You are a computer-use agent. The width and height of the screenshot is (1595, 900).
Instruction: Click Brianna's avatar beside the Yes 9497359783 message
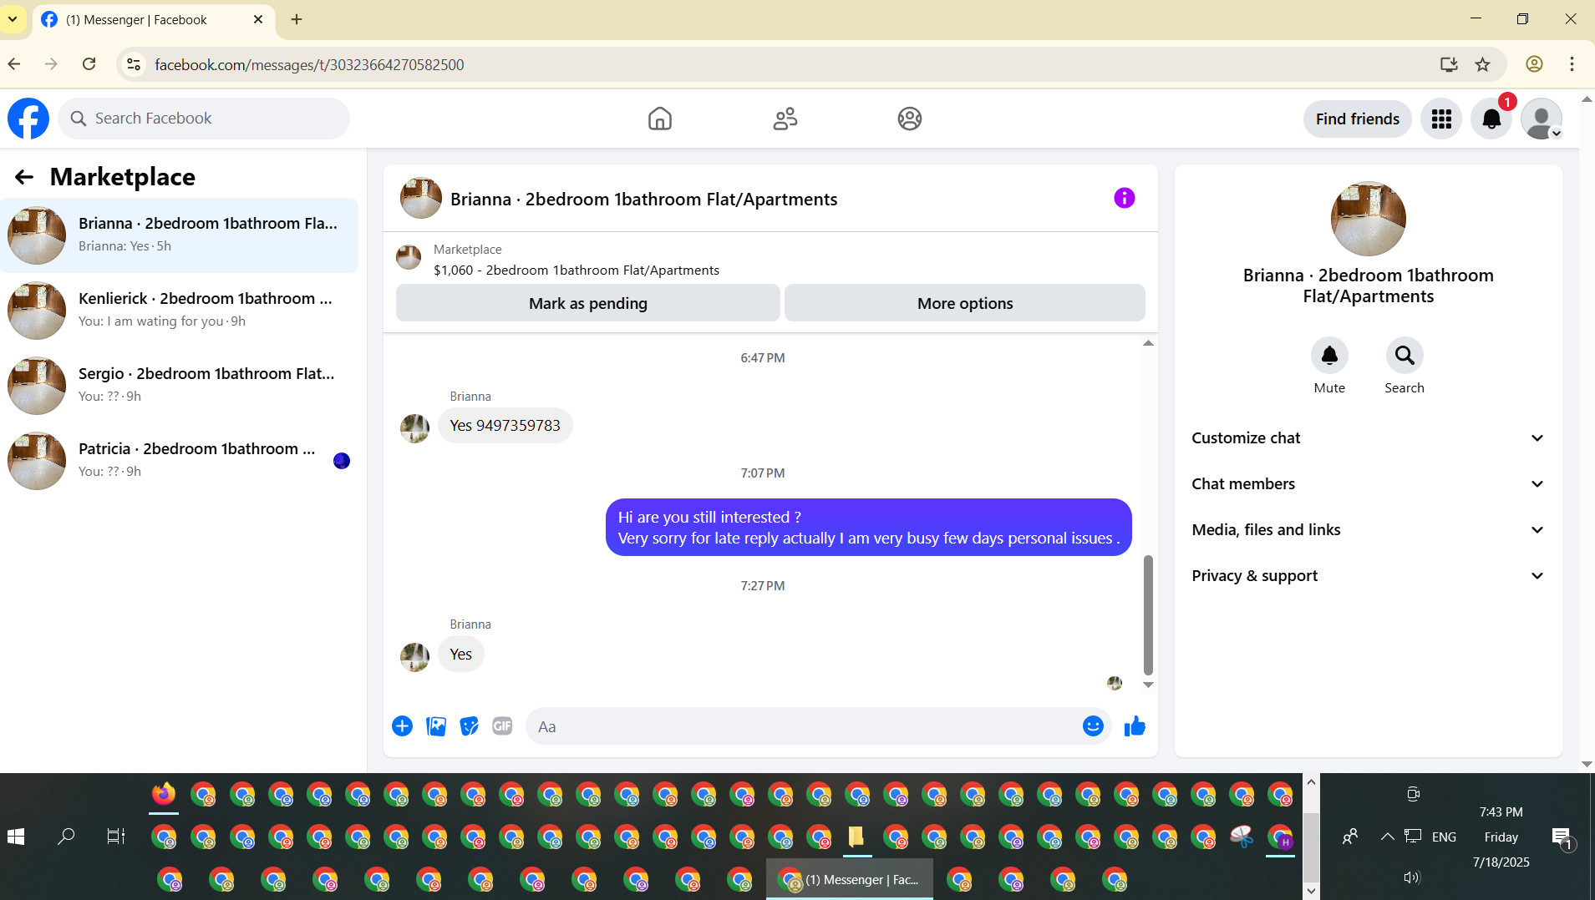pyautogui.click(x=414, y=428)
